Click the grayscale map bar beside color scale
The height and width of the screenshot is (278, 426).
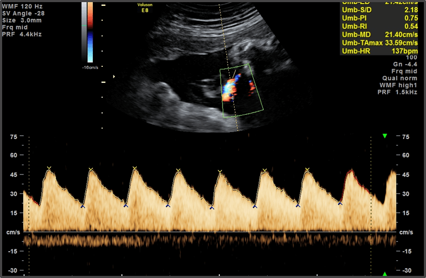coord(84,32)
